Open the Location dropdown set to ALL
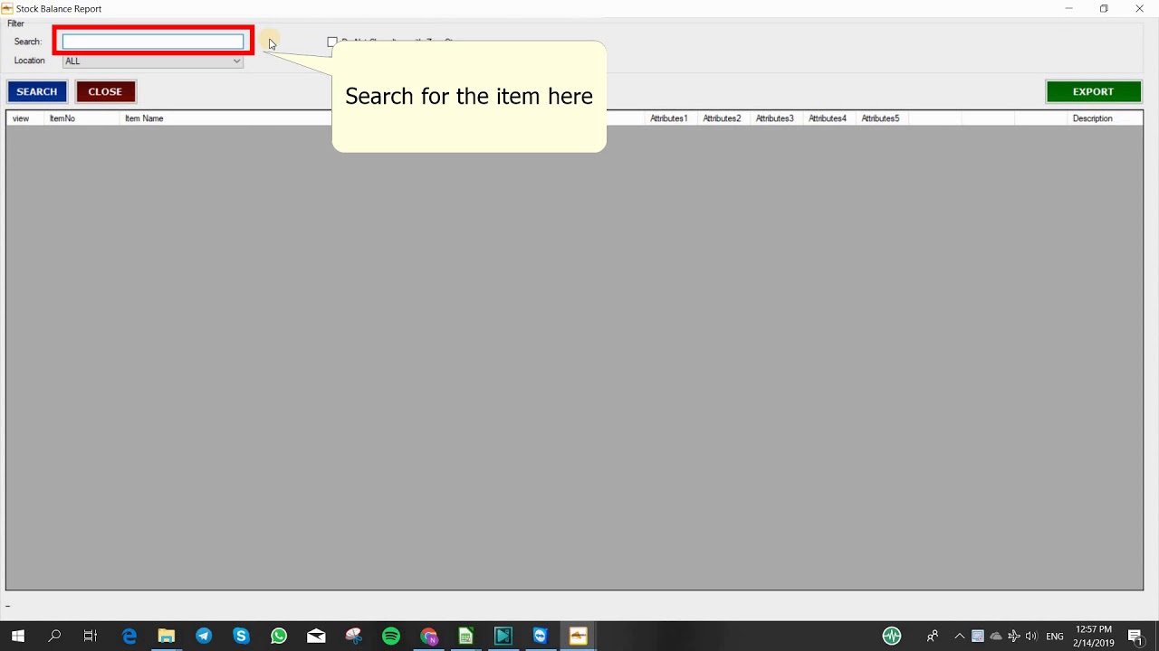The width and height of the screenshot is (1159, 651). pos(153,61)
